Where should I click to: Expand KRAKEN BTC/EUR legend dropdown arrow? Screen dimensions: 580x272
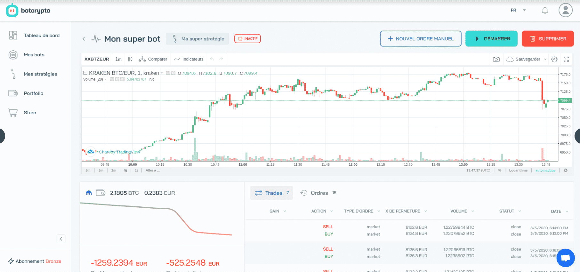(162, 73)
